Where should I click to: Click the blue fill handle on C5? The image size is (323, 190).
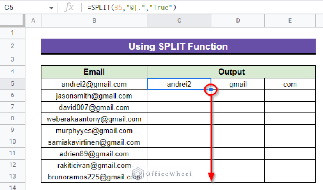211,90
